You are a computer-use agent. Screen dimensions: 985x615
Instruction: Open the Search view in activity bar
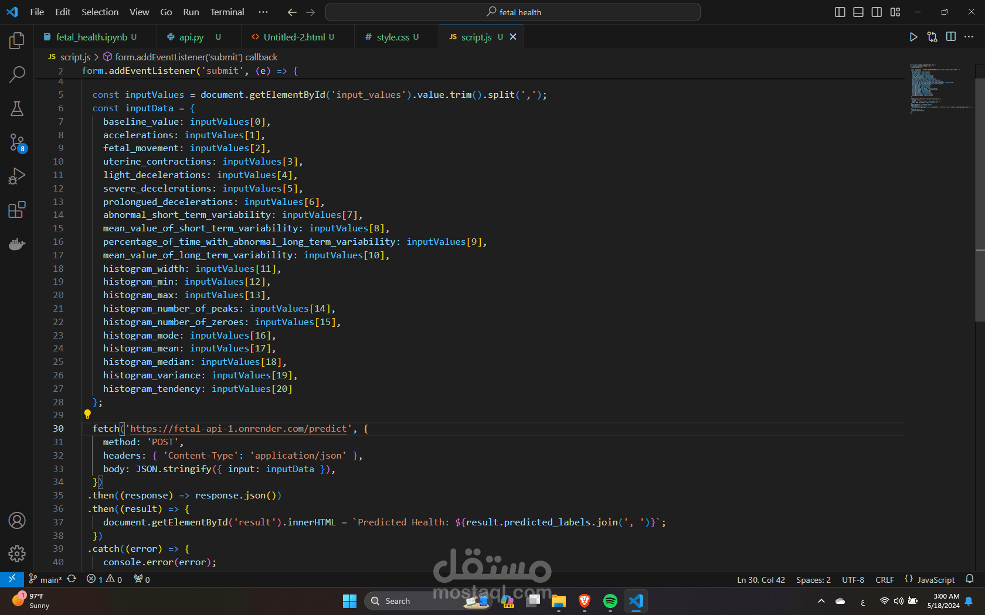[17, 74]
